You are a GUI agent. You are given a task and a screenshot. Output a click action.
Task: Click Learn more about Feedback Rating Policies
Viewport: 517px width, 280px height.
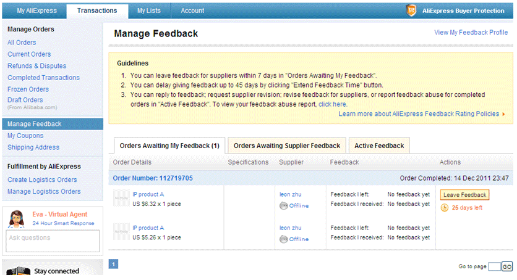coord(421,113)
